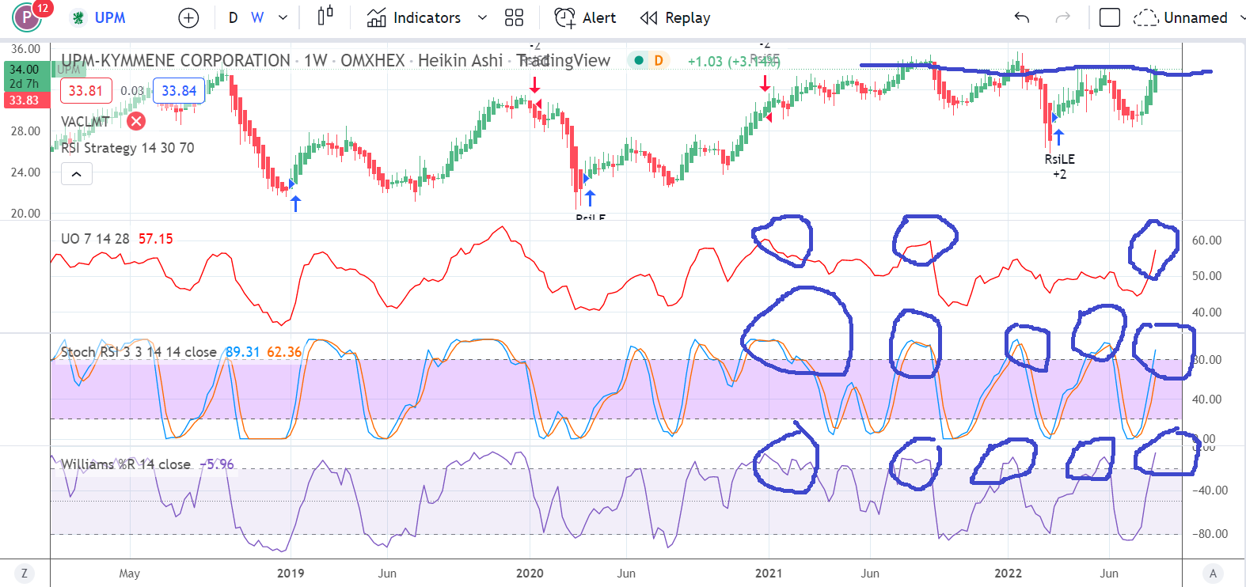Screen dimensions: 1246x587
Task: Click the UO value 57.15
Action: pyautogui.click(x=155, y=239)
